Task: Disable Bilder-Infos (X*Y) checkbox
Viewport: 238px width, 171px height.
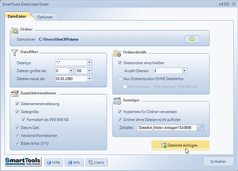Action: 17,143
